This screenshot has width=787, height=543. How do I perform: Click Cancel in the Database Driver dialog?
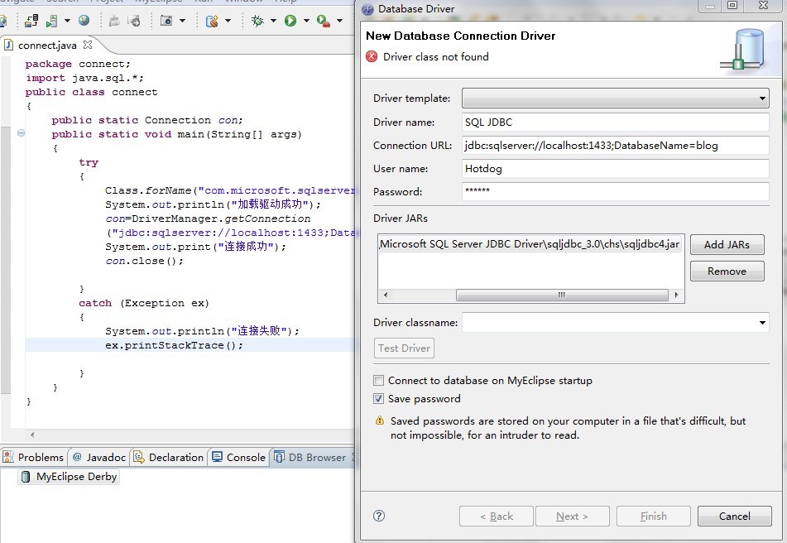coord(734,516)
